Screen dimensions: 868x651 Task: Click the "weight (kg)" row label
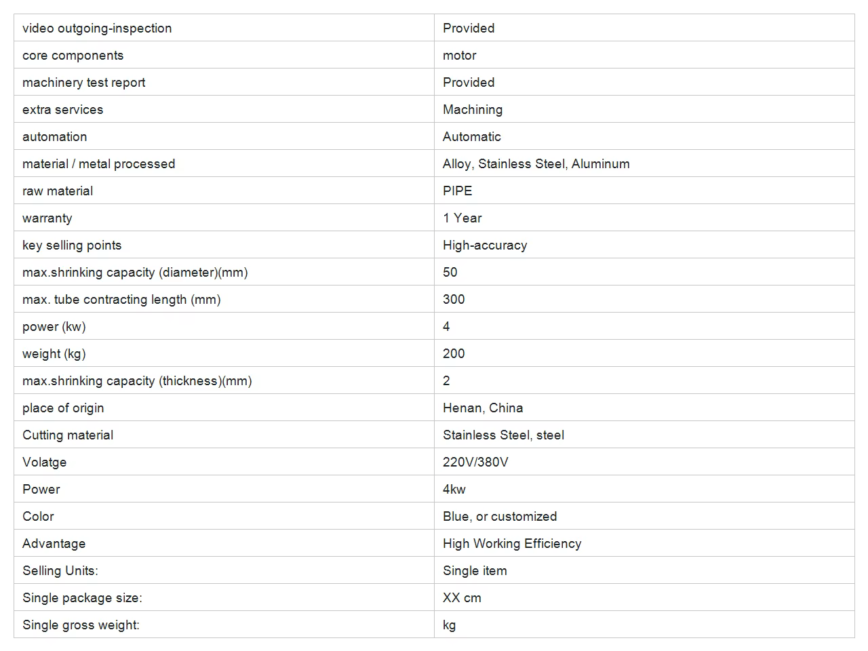pos(54,353)
